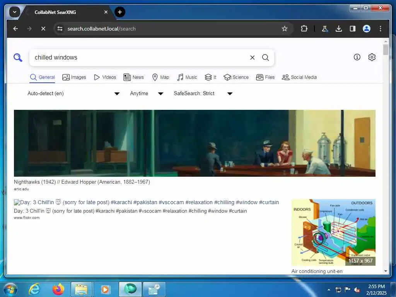Bookmark this page with the star

[x=285, y=29]
